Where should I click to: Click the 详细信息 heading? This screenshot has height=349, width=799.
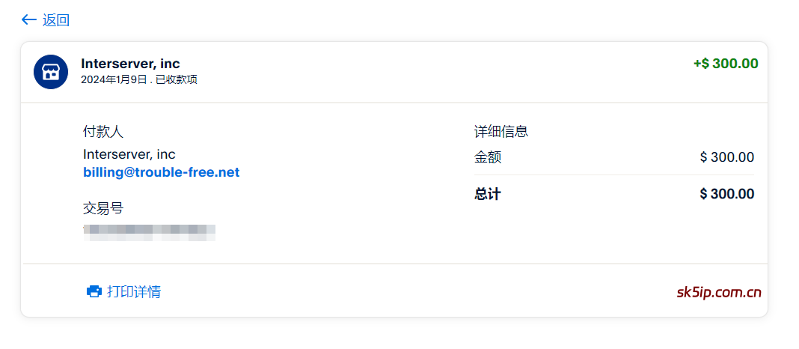tap(501, 132)
